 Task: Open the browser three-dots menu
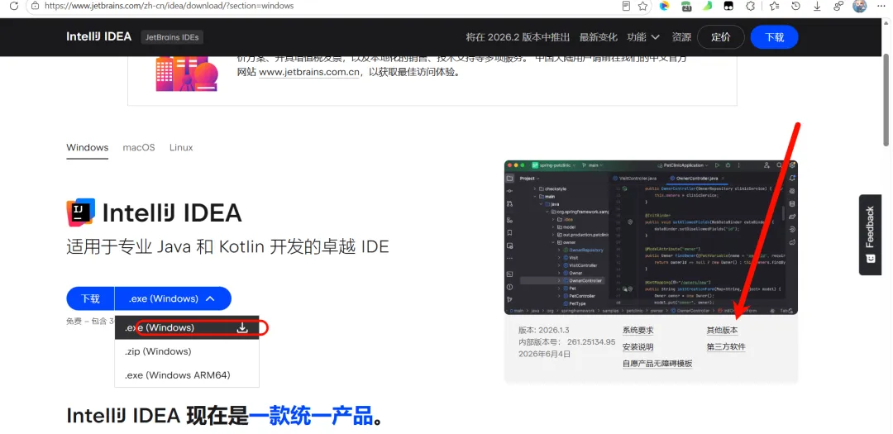[881, 6]
